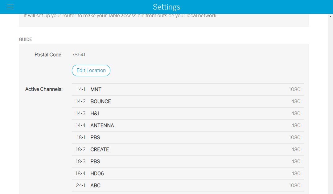333x194 pixels.
Task: Open the hamburger navigation menu
Action: coord(10,7)
